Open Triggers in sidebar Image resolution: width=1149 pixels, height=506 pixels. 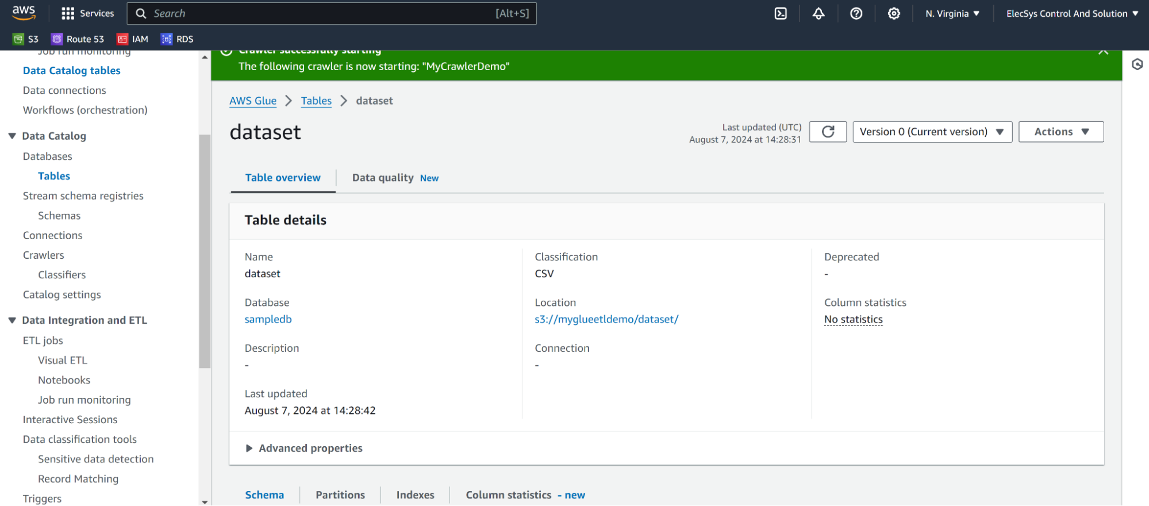tap(42, 499)
